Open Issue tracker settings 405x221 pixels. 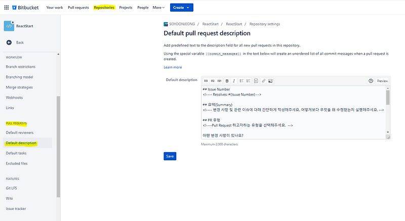[16, 209]
